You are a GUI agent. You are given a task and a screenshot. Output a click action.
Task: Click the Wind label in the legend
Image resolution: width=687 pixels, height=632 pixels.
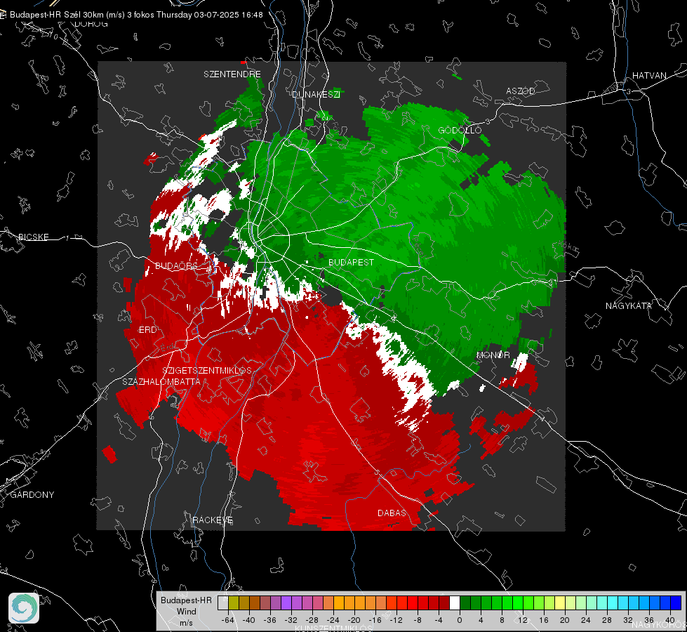click(x=186, y=612)
